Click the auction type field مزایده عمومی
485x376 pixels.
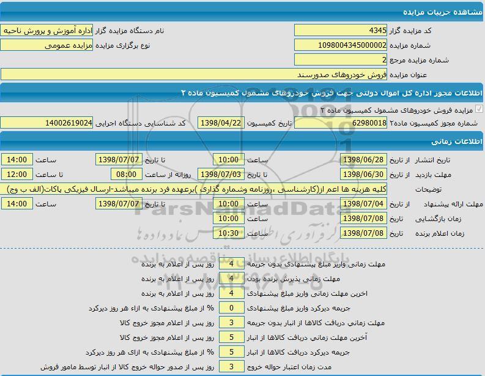(46, 45)
